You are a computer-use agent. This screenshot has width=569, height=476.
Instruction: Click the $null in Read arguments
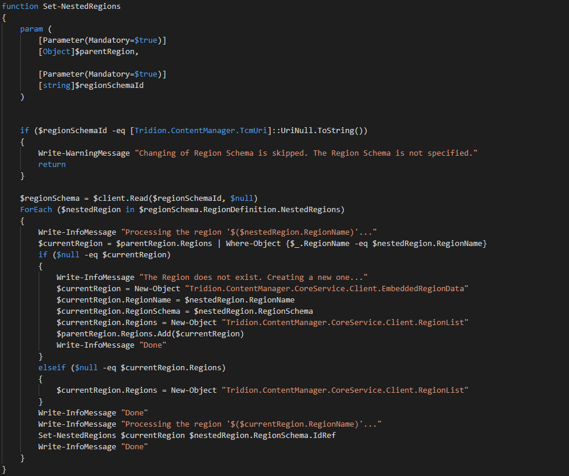(x=241, y=198)
